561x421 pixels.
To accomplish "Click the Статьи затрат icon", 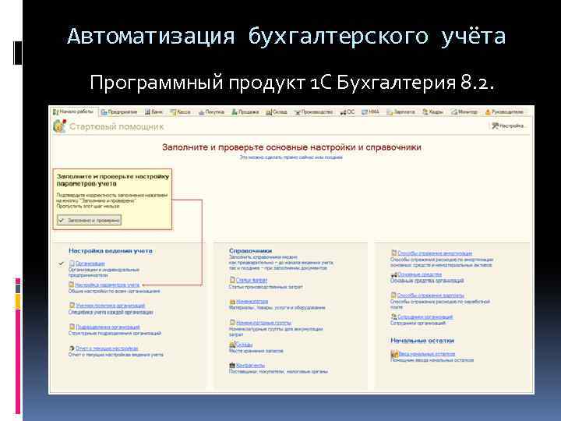I will click(x=232, y=280).
